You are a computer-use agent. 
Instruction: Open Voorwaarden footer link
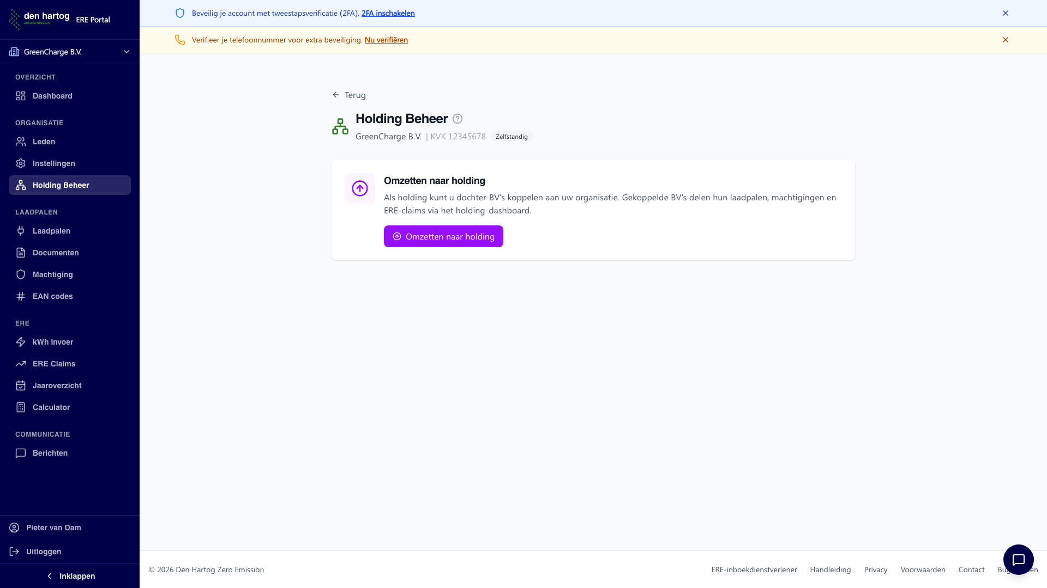click(923, 569)
